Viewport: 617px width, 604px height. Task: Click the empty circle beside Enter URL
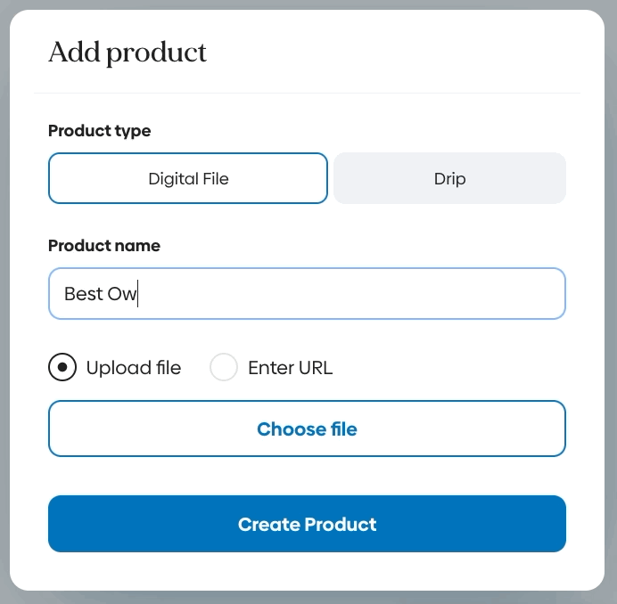pos(224,367)
